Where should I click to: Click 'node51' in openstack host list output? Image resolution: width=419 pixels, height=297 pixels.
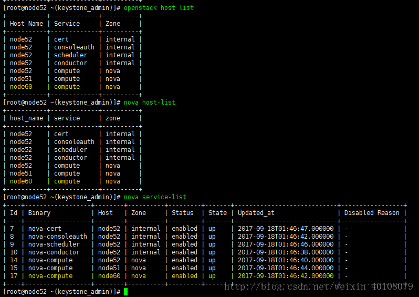point(21,79)
